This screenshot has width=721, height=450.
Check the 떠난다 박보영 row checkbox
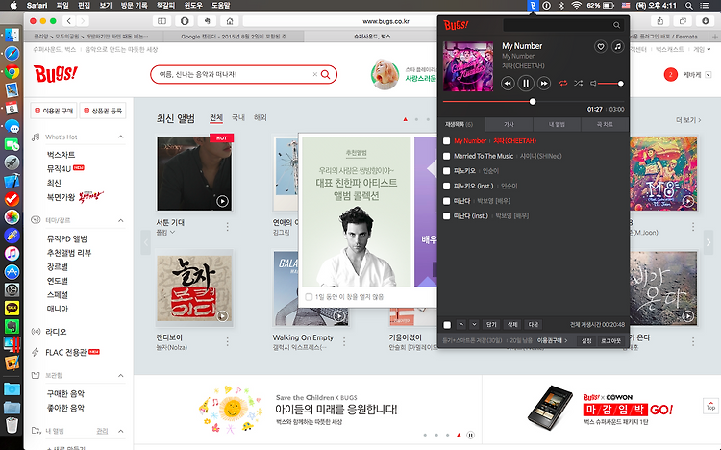pyautogui.click(x=446, y=201)
